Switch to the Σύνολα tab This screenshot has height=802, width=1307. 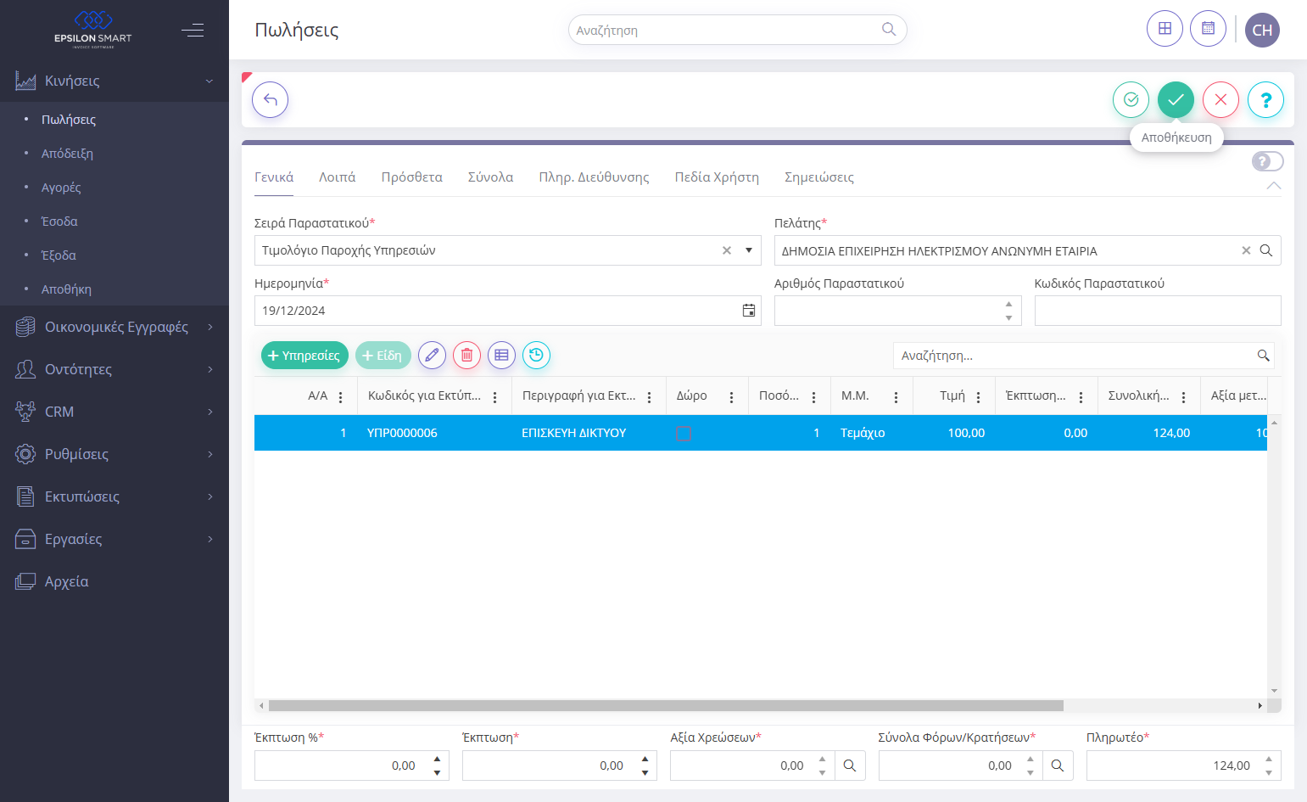pyautogui.click(x=490, y=177)
